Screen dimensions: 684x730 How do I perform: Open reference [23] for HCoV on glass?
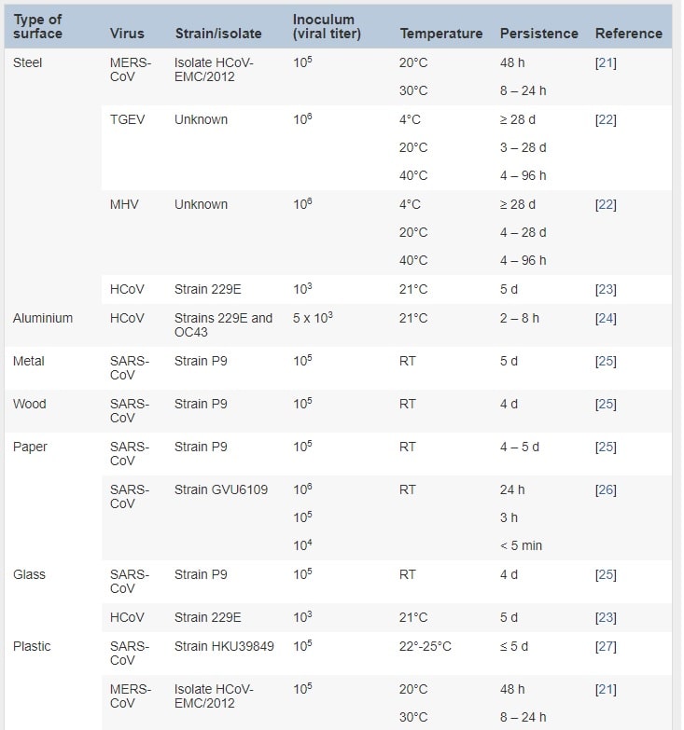606,618
